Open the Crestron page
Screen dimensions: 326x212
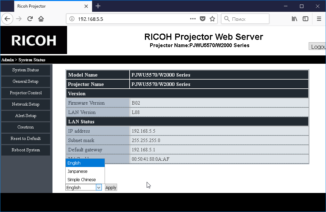pyautogui.click(x=26, y=127)
